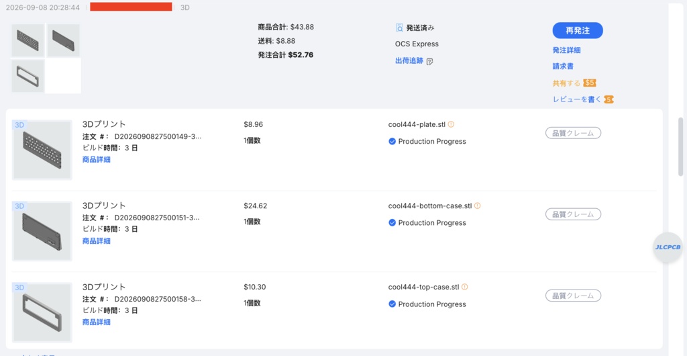Click Production Progress check icon for cool444-plate.stl

(x=392, y=141)
